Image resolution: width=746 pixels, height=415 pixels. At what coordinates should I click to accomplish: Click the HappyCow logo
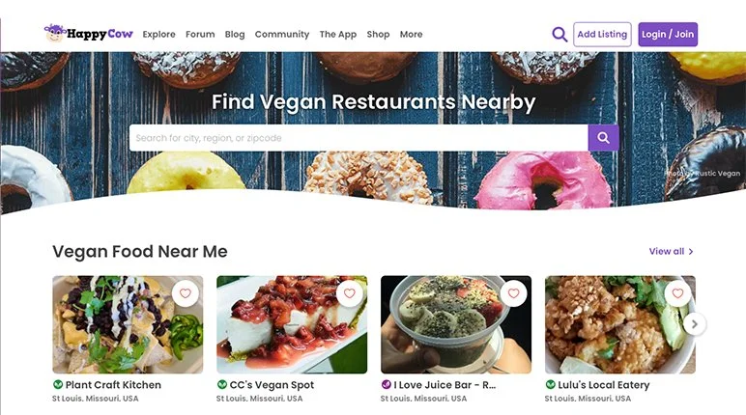pos(89,33)
